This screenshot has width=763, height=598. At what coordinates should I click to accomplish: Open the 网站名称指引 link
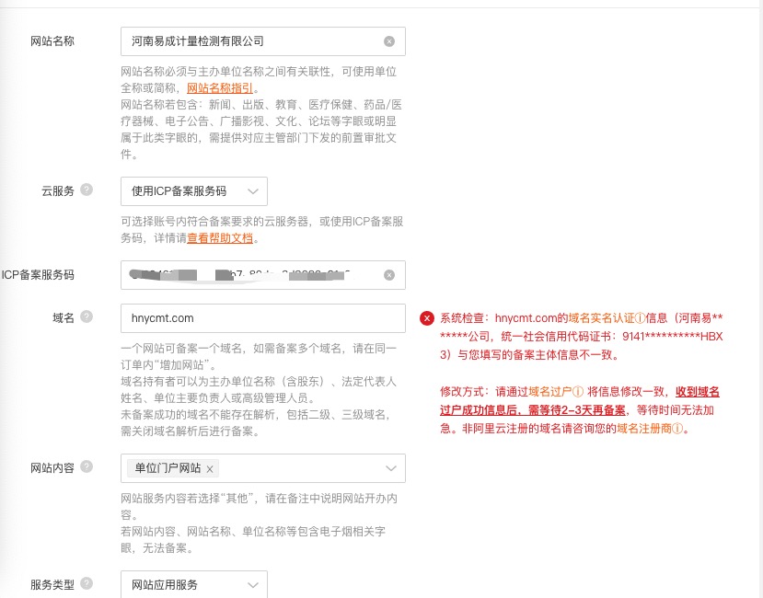tap(220, 88)
